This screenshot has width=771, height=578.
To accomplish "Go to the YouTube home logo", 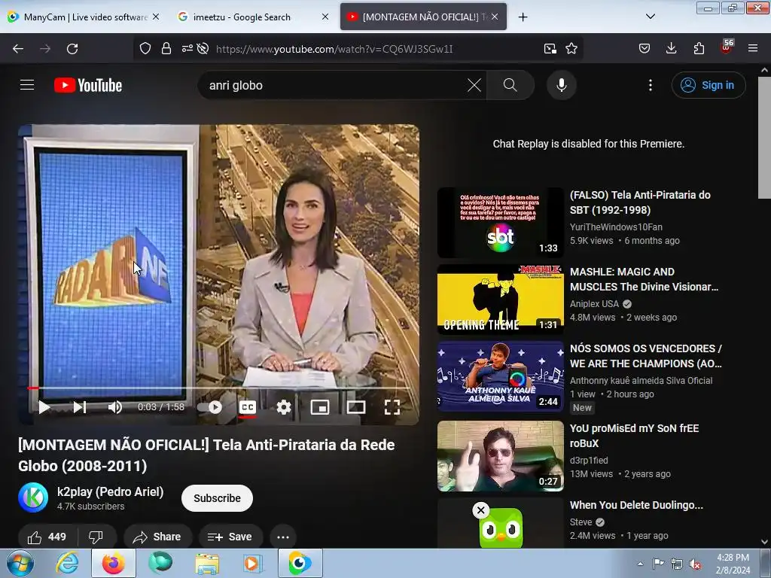I will click(88, 85).
